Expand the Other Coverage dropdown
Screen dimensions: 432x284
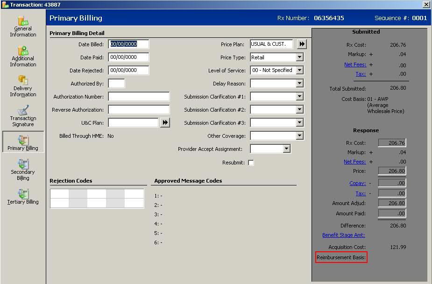pos(299,135)
